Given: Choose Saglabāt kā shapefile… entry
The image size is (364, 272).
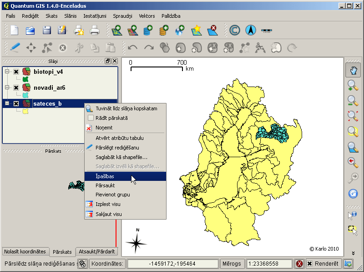Looking at the screenshot, I should pyautogui.click(x=126, y=157).
